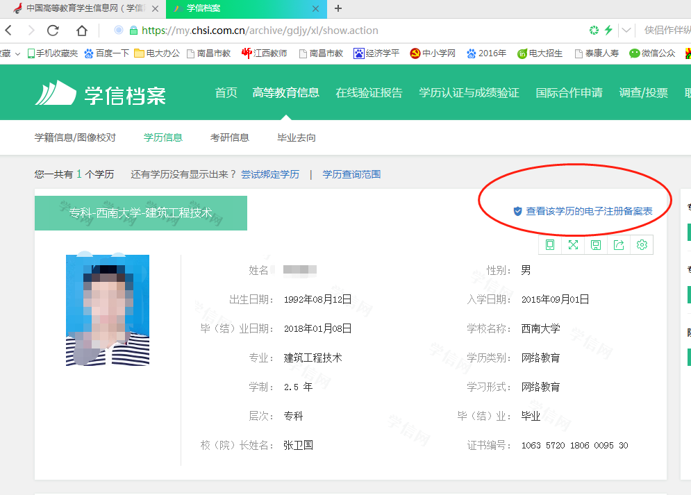This screenshot has width=691, height=495.
Task: Switch to 学籍信息/图像校对 sub-tab
Action: pos(75,137)
